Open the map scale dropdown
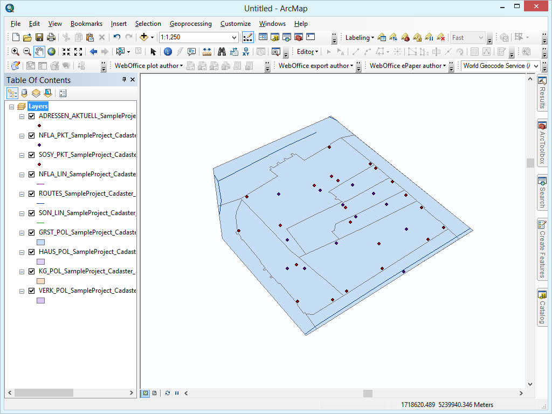This screenshot has width=552, height=414. pyautogui.click(x=235, y=37)
